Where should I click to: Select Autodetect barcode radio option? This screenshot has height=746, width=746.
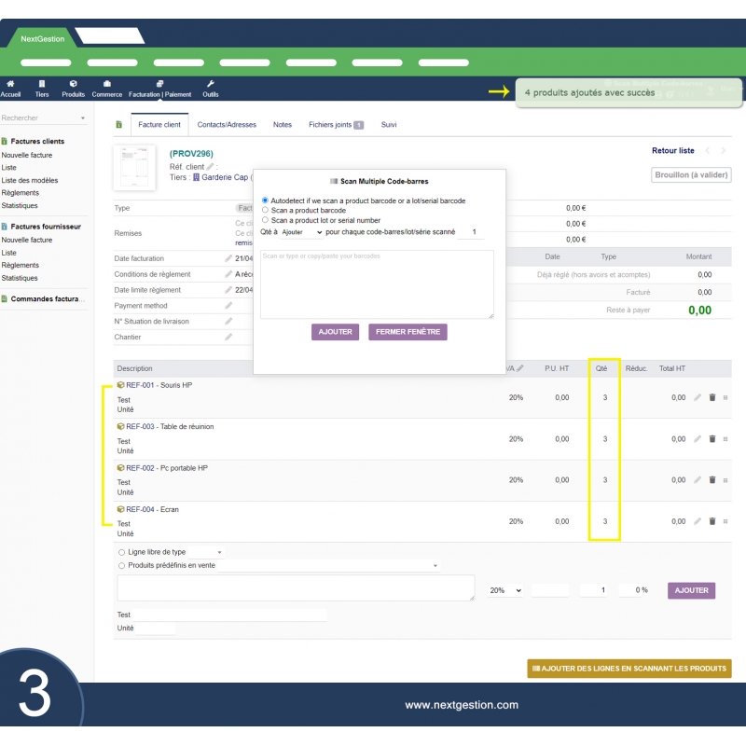(266, 200)
